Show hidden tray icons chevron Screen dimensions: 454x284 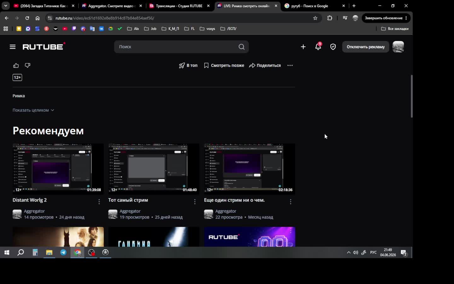[349, 252]
